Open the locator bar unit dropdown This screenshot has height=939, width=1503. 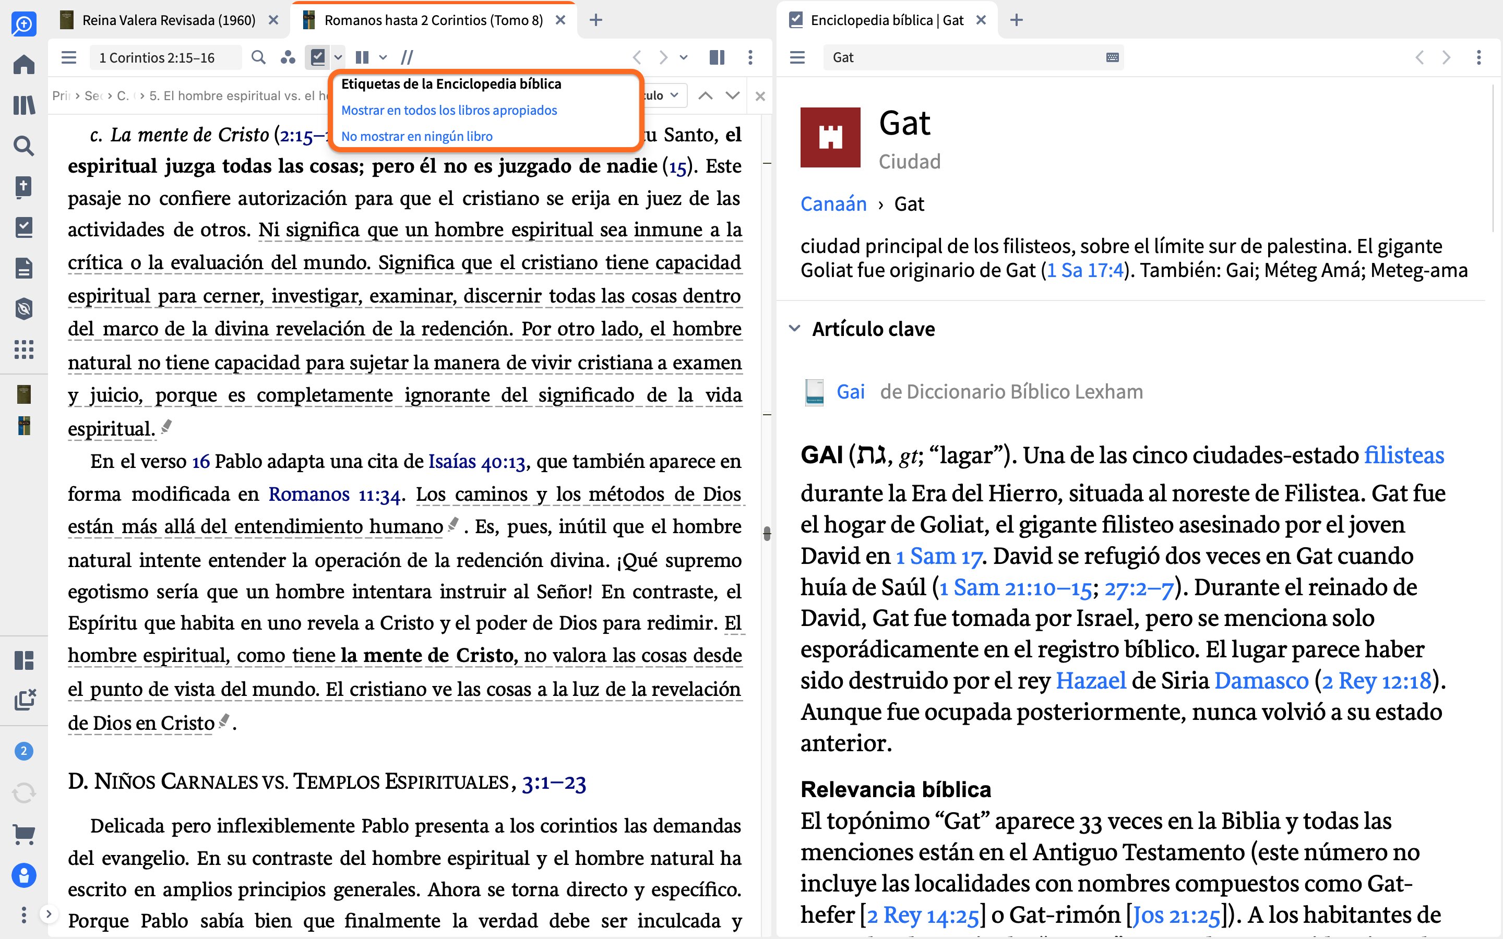(x=665, y=95)
